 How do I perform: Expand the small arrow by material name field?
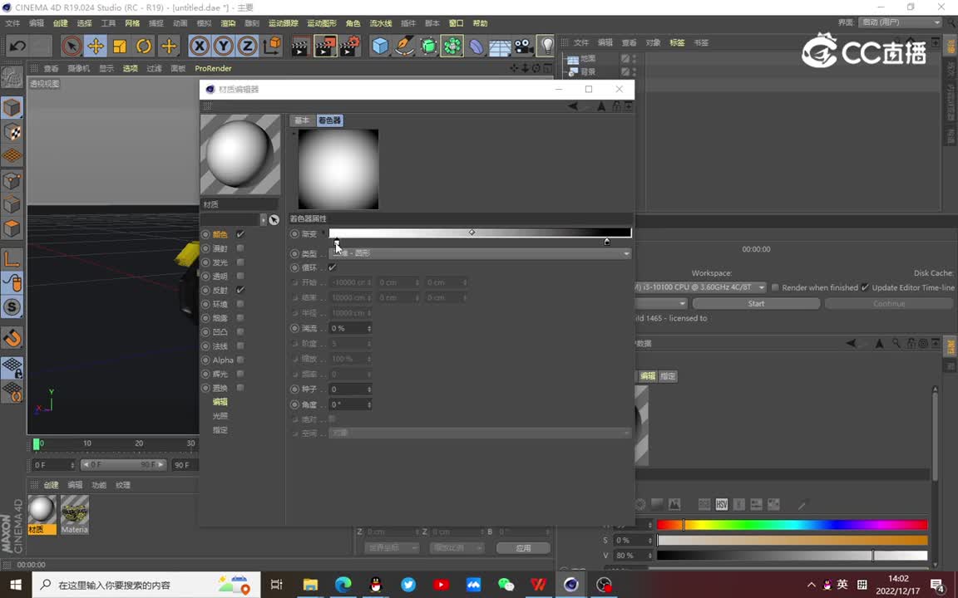[264, 219]
